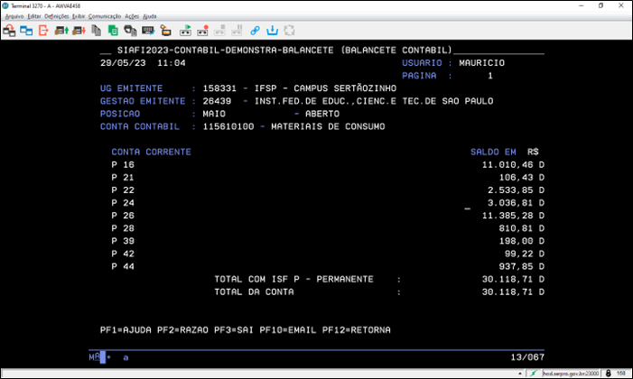633x379 pixels.
Task: Click the USUARIO value MAURICIO
Action: point(481,63)
